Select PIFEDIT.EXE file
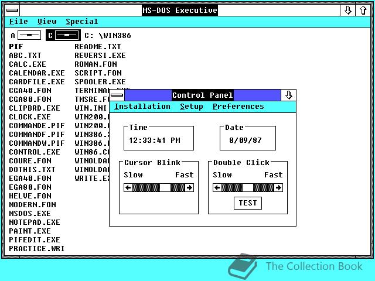375x281 pixels. coord(35,240)
